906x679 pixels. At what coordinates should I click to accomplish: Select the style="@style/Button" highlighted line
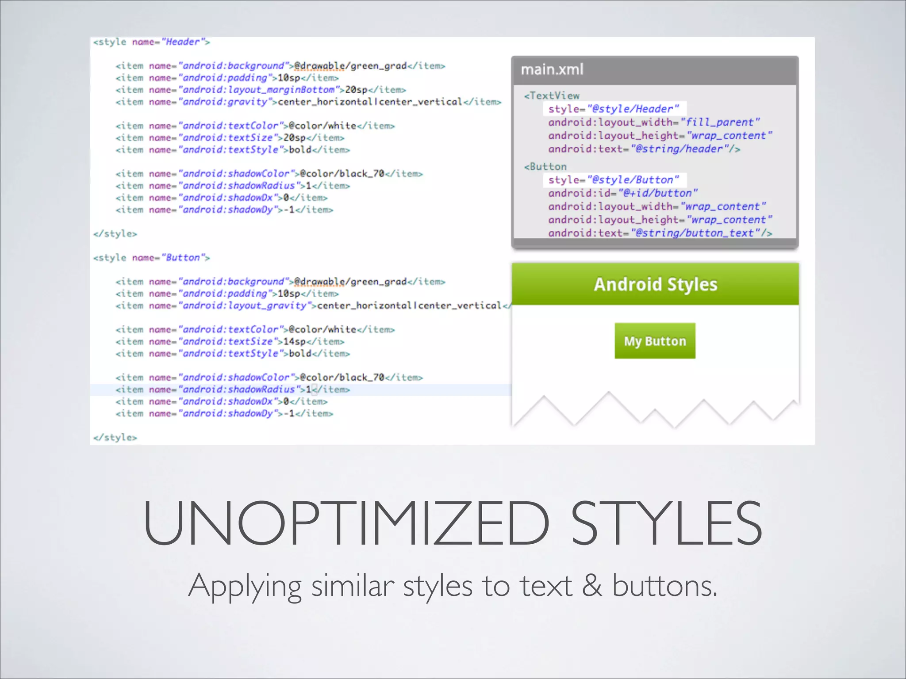click(614, 180)
